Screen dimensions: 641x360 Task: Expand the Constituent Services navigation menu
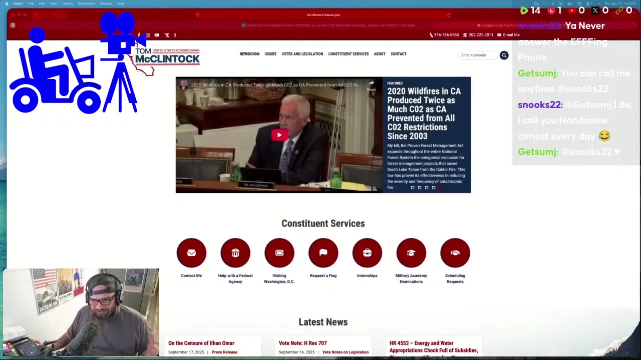[349, 54]
